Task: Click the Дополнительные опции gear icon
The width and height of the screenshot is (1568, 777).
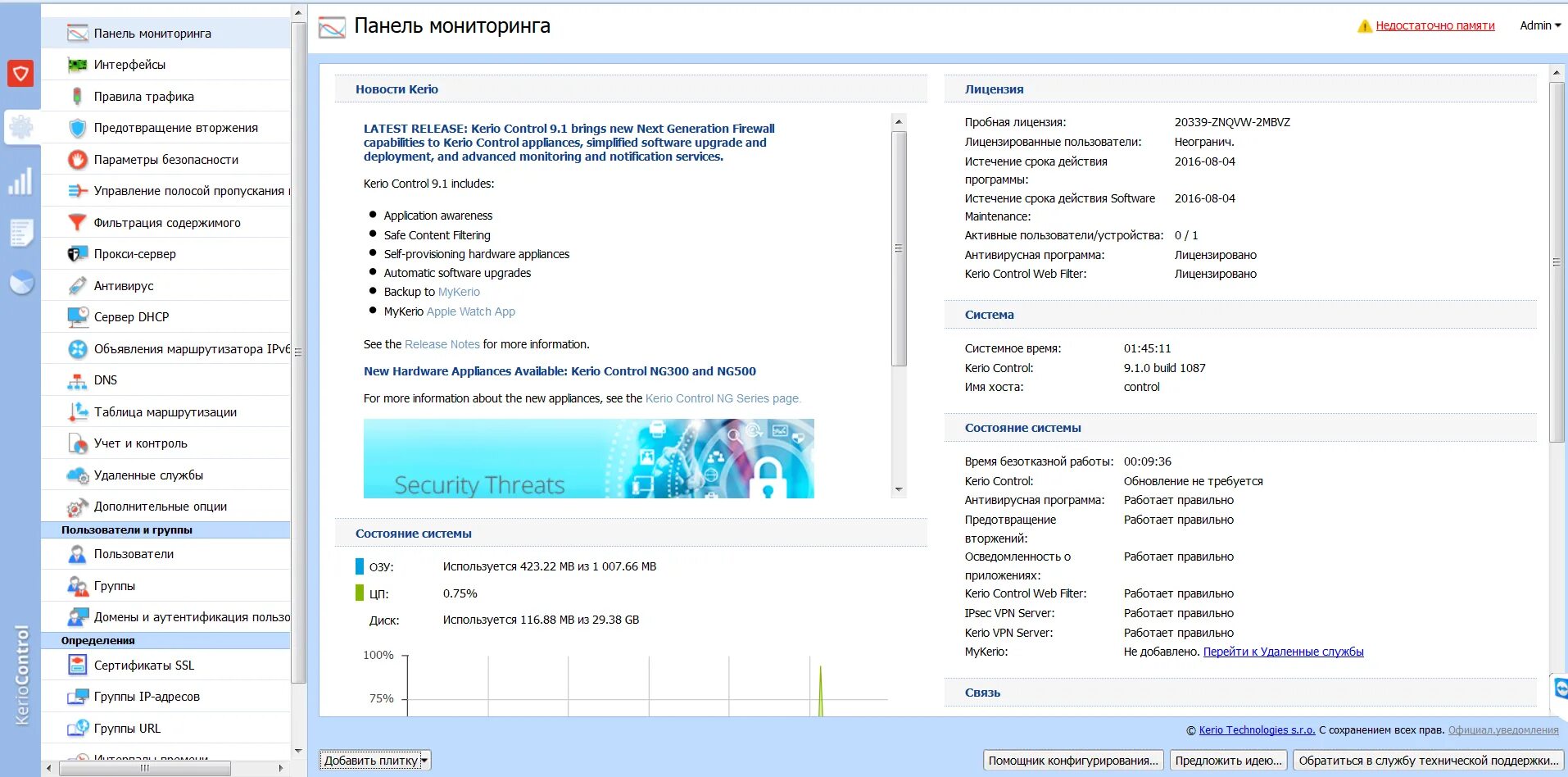Action: [x=77, y=507]
